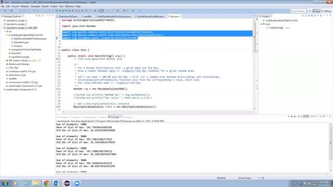The height and width of the screenshot is (187, 333).
Task: Open the Source menu
Action: tap(15, 6)
